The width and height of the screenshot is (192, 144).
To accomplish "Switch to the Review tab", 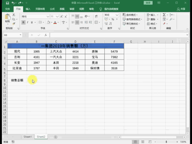I will [x=72, y=9].
